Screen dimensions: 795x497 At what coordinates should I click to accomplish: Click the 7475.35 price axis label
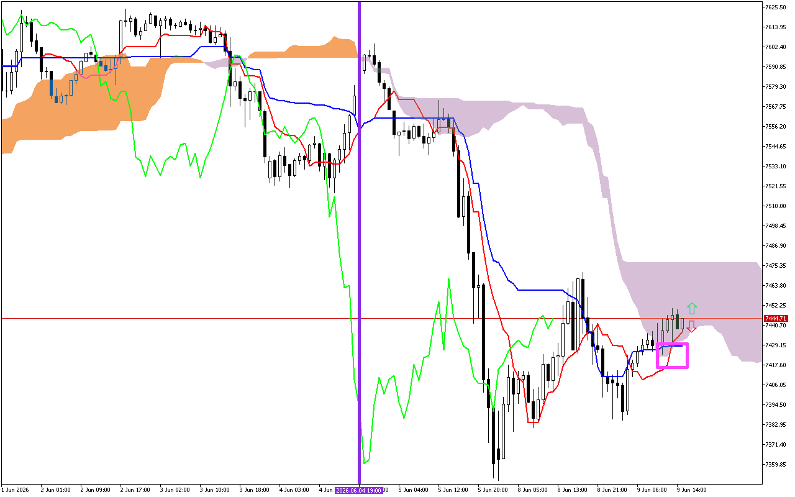point(776,265)
